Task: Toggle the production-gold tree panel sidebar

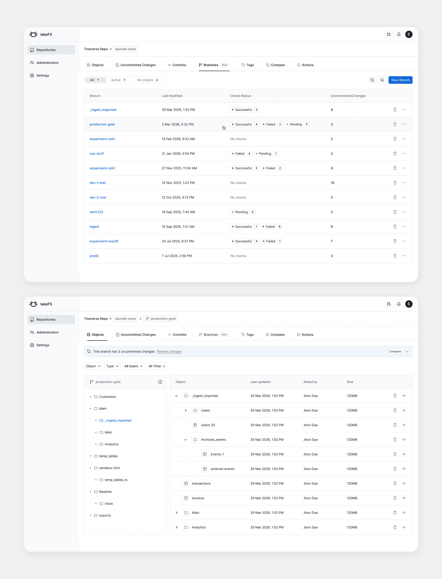Action: click(160, 382)
